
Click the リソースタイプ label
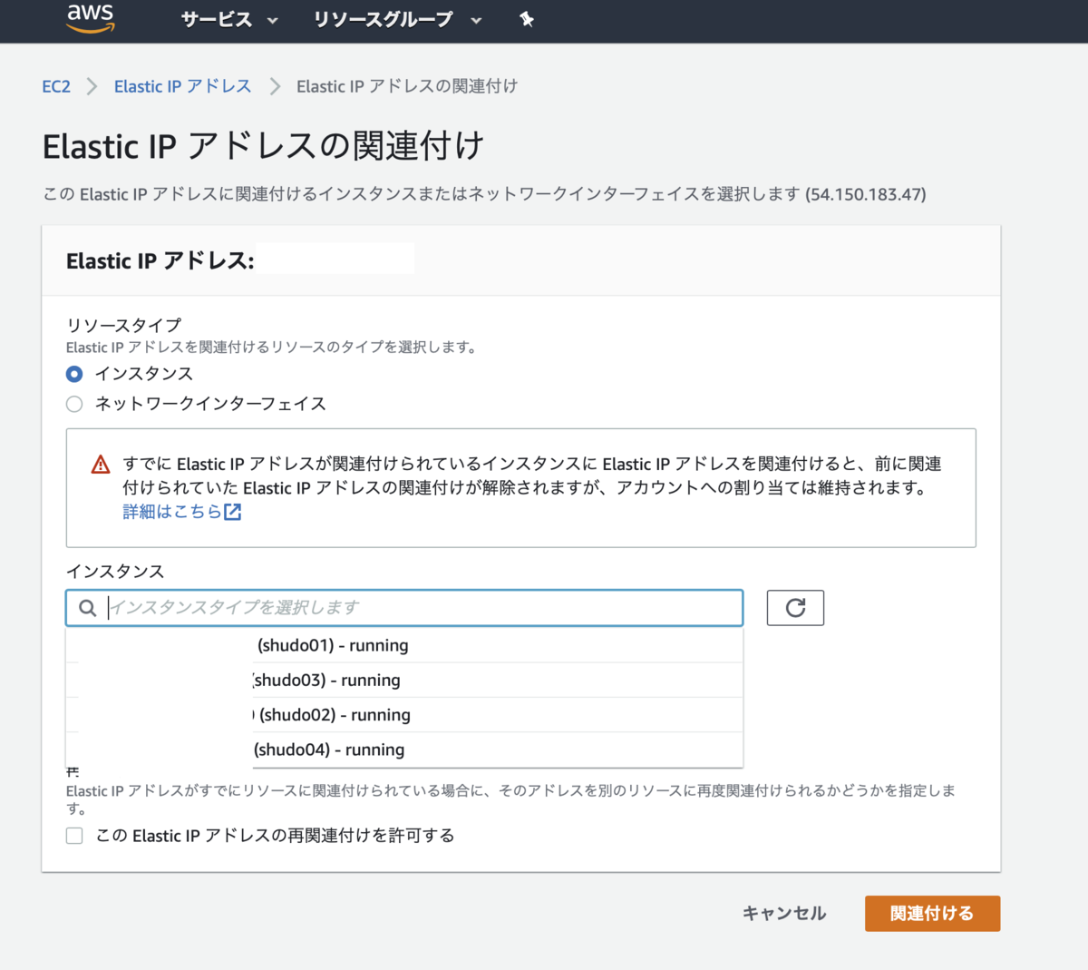[x=123, y=325]
